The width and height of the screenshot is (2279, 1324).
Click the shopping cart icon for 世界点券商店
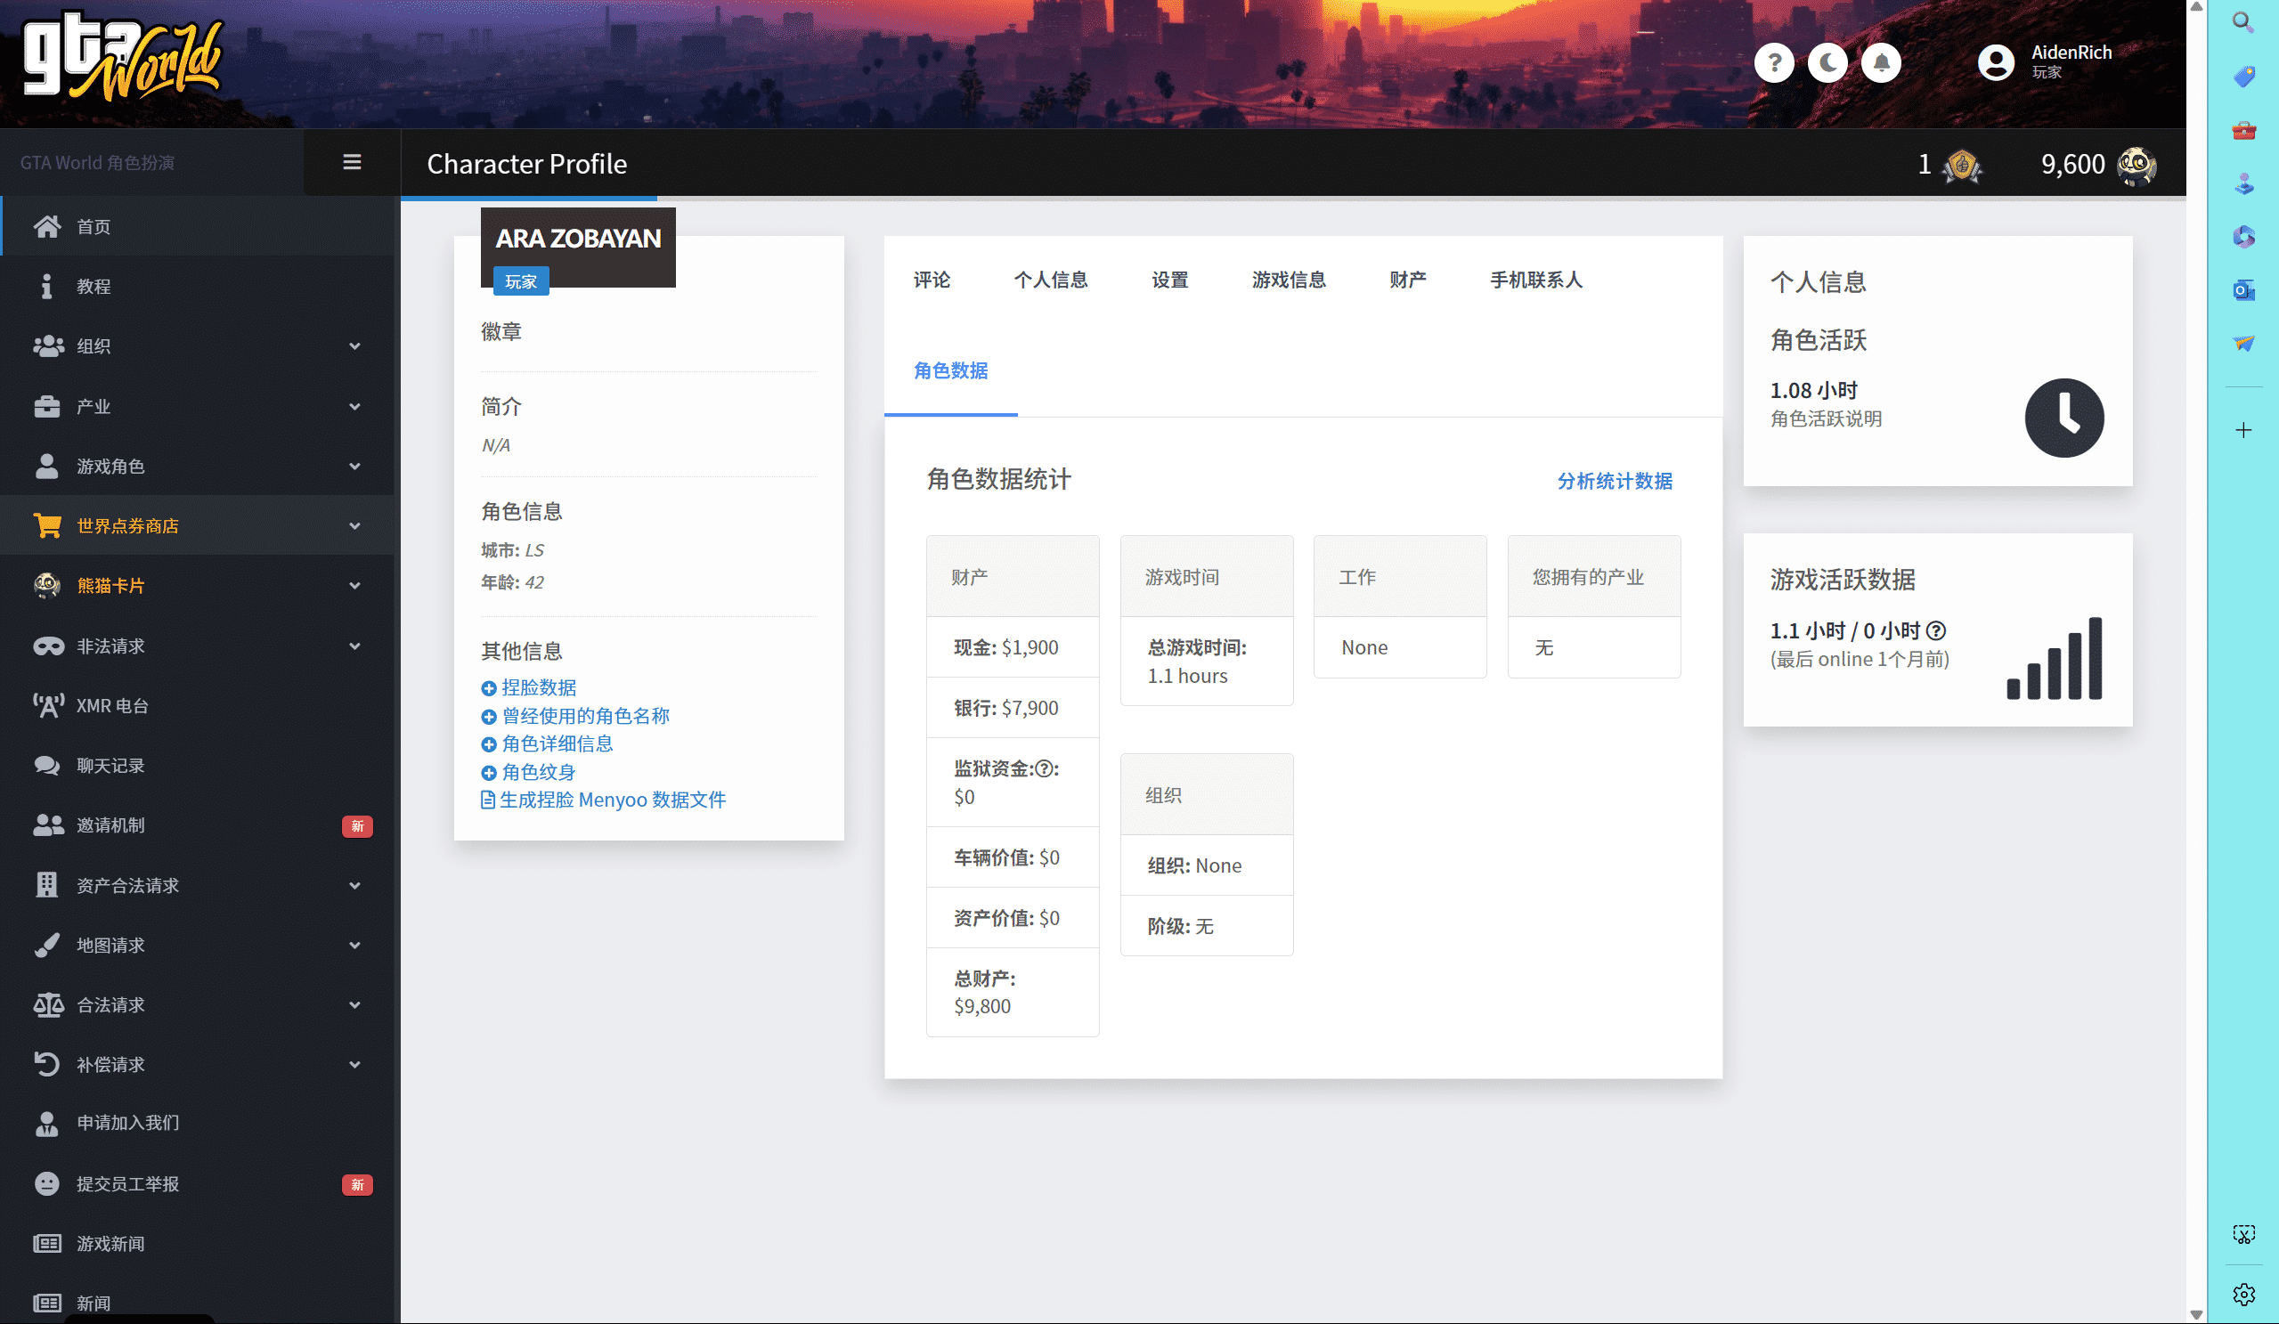tap(48, 525)
